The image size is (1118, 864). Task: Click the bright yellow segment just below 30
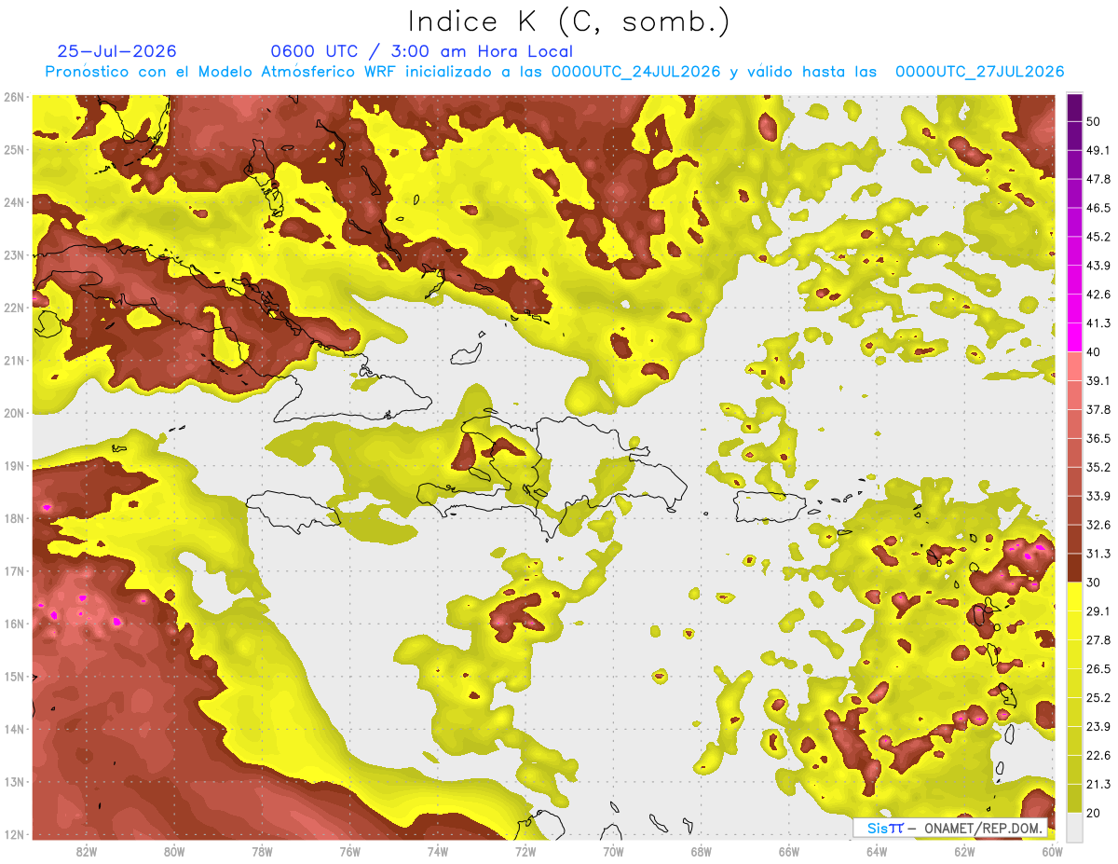pos(1074,597)
